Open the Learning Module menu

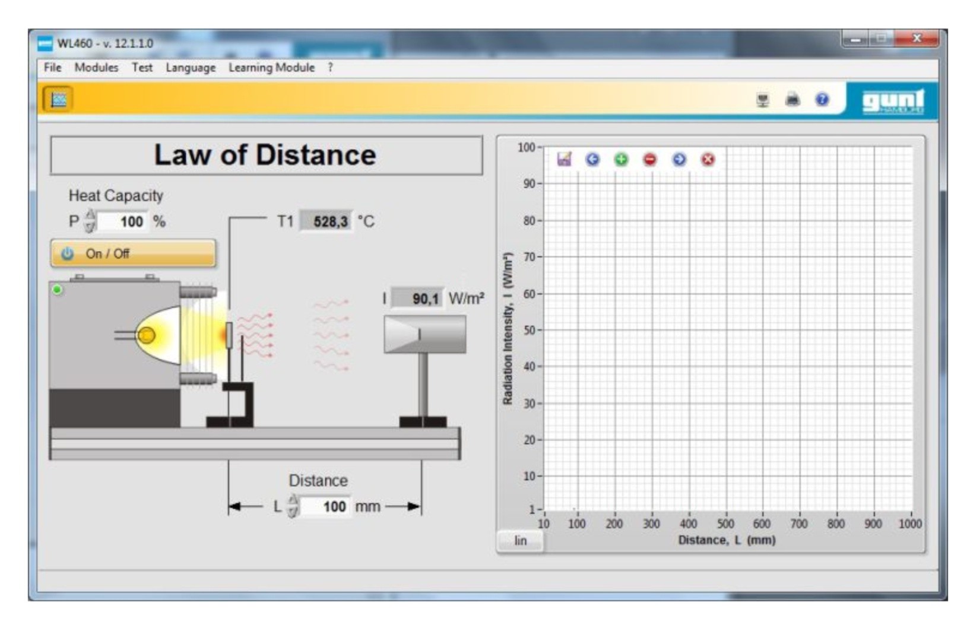click(271, 68)
